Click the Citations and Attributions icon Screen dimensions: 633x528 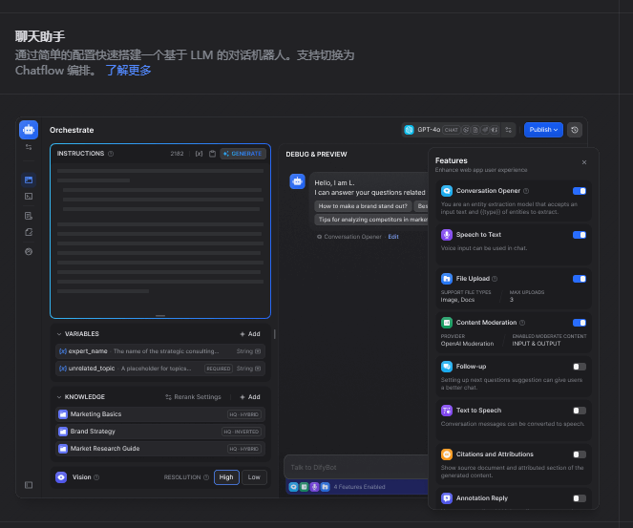[x=447, y=454]
